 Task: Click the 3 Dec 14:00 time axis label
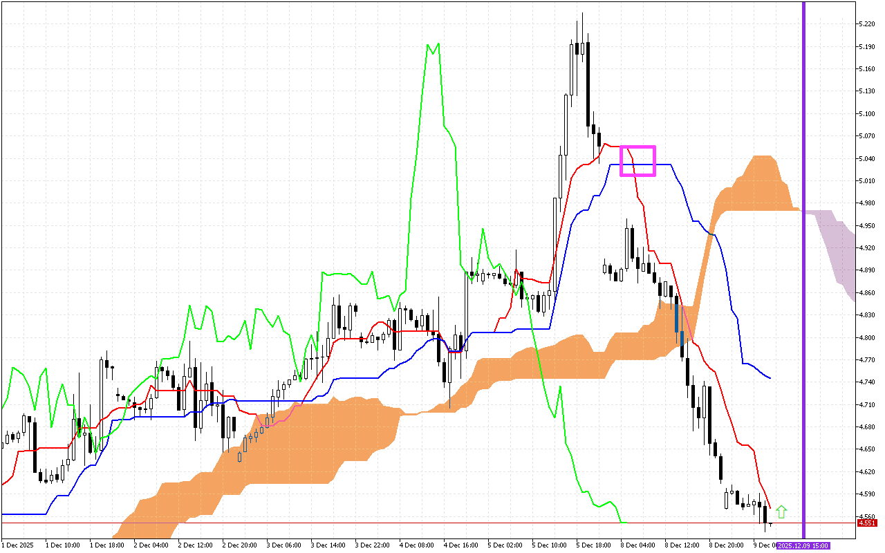[328, 545]
